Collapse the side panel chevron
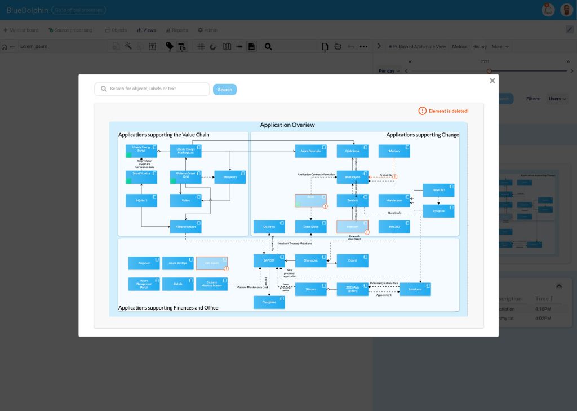Image resolution: width=577 pixels, height=411 pixels. click(379, 46)
